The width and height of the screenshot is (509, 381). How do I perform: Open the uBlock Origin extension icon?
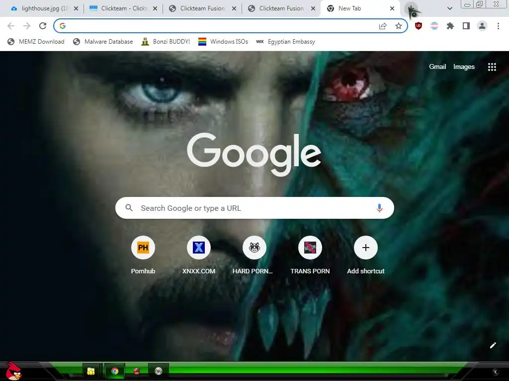419,26
